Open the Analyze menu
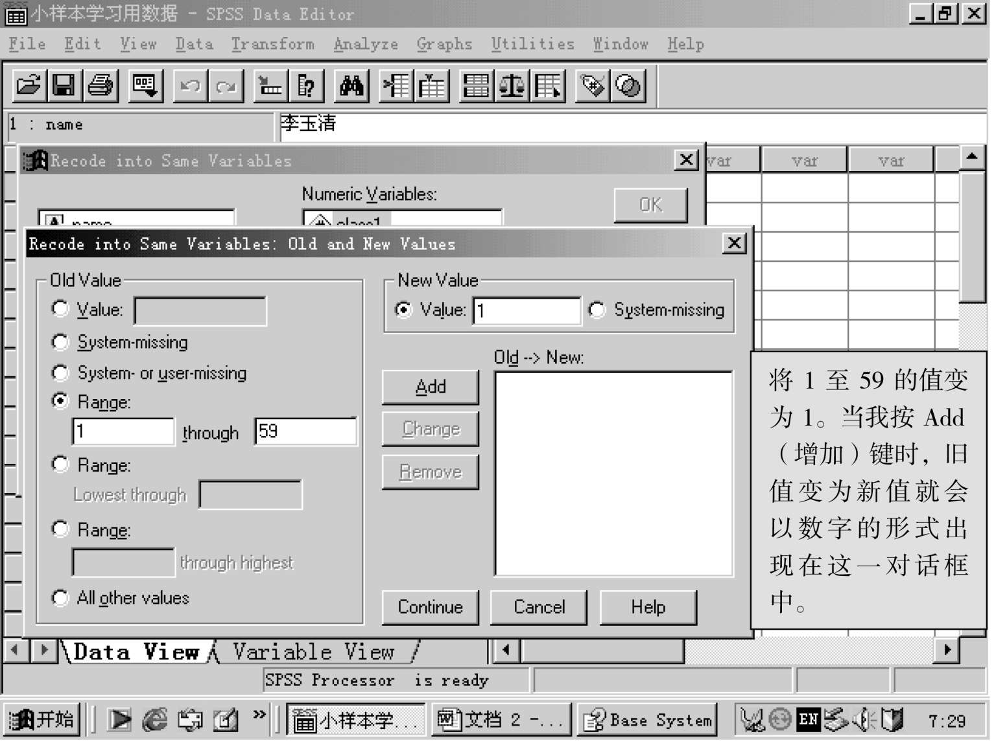 click(366, 44)
